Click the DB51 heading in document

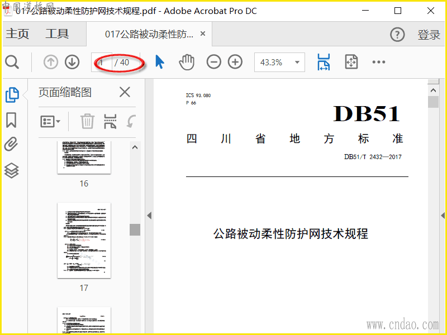click(367, 114)
